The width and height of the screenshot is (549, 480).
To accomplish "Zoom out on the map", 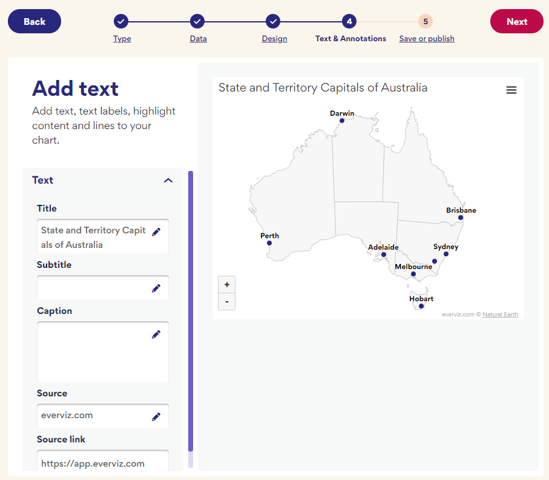I will pos(227,302).
